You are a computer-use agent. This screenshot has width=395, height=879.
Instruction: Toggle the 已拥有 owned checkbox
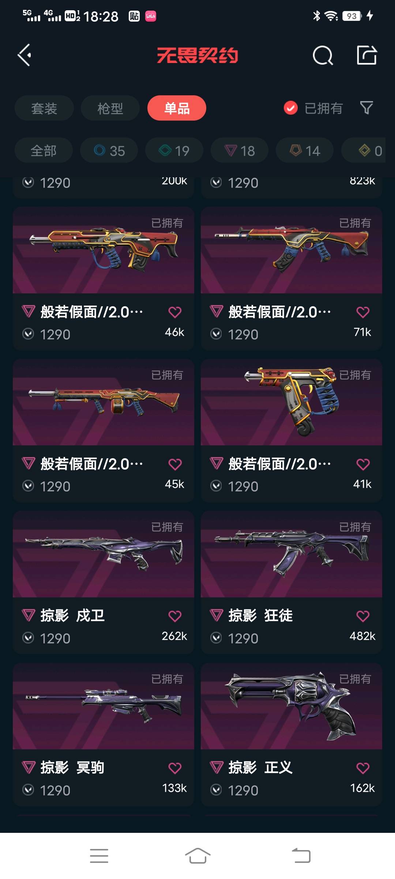[x=291, y=108]
